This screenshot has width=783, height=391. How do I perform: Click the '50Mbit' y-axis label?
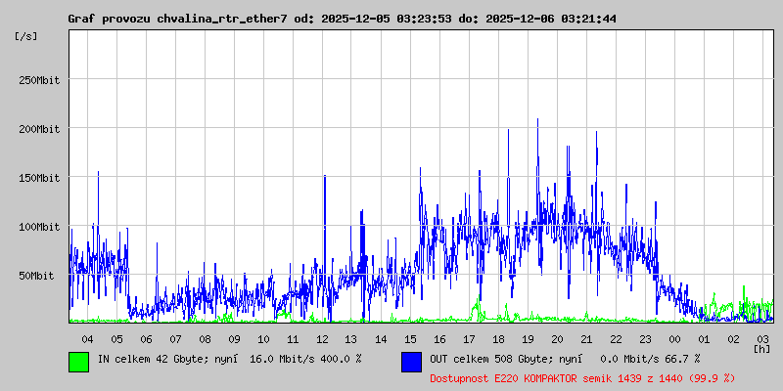(36, 276)
